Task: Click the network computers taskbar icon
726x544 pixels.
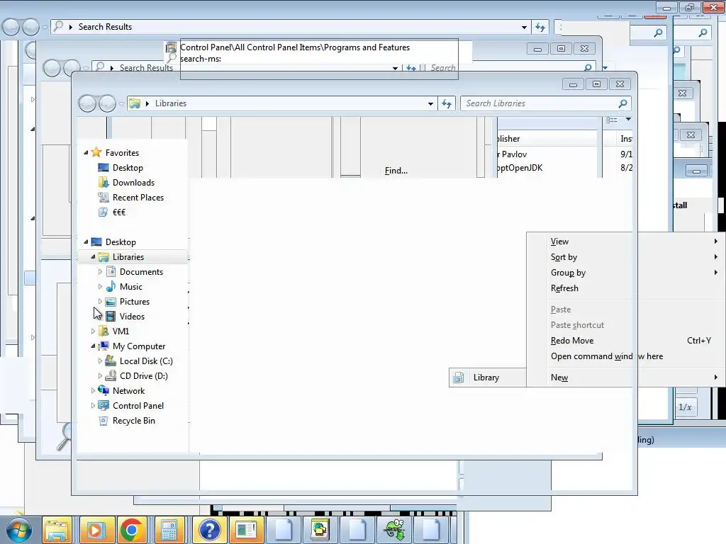Action: [x=320, y=530]
